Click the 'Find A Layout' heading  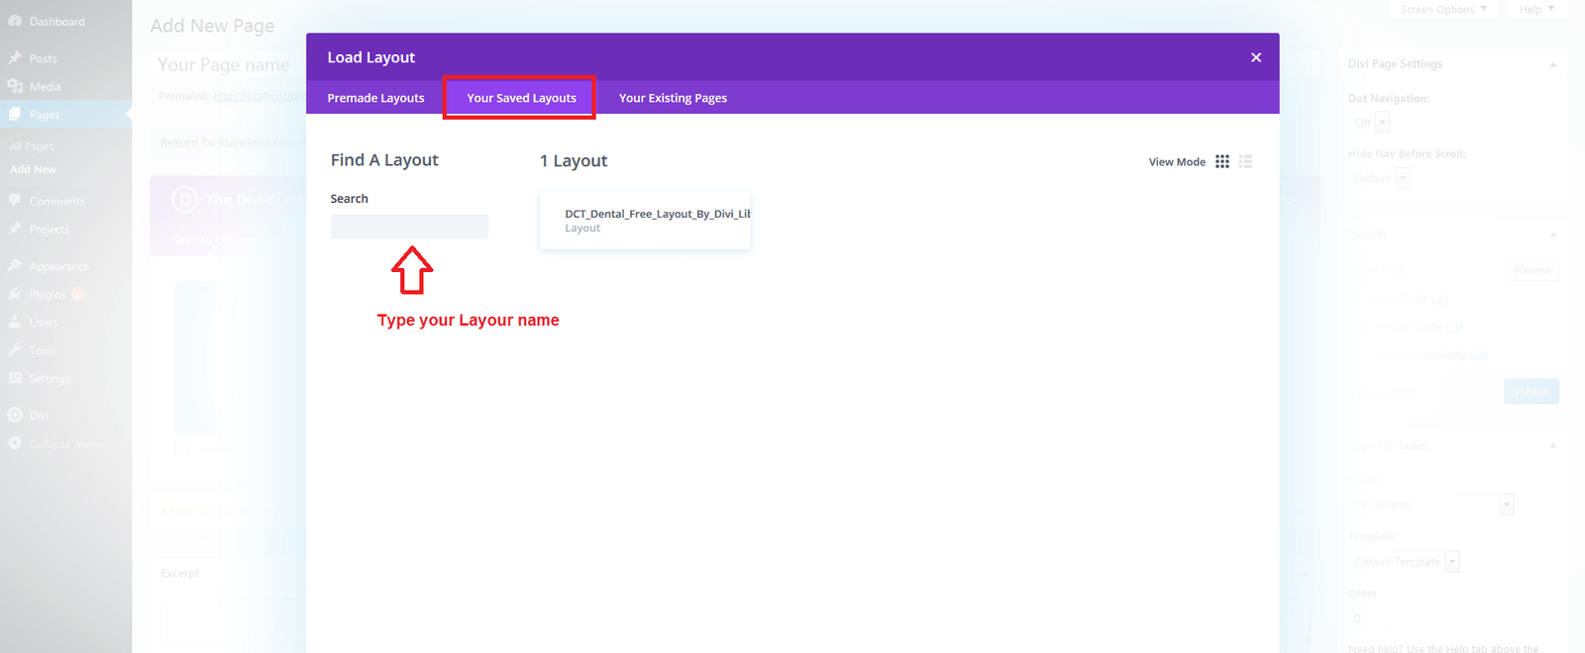click(x=384, y=160)
